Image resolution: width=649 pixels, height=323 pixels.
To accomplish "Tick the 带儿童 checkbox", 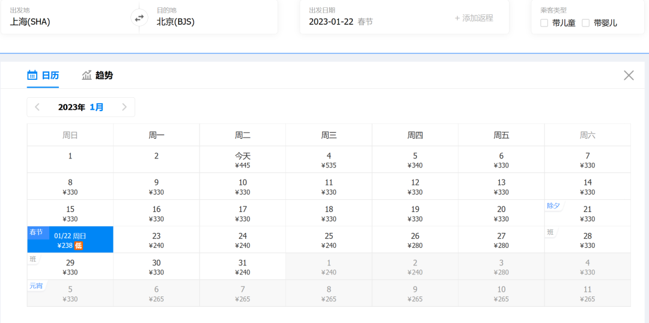I will pyautogui.click(x=544, y=23).
